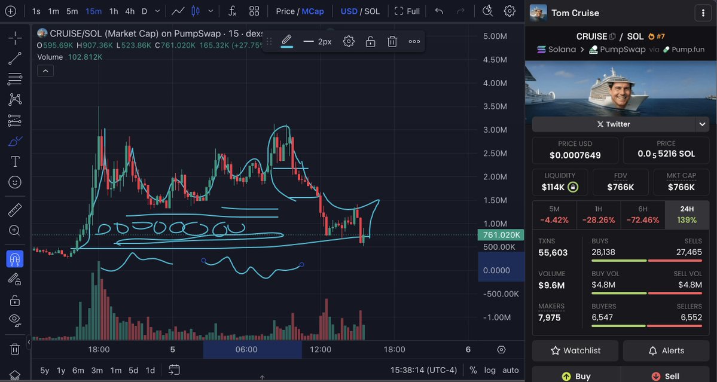Toggle auto scale mode

[510, 370]
